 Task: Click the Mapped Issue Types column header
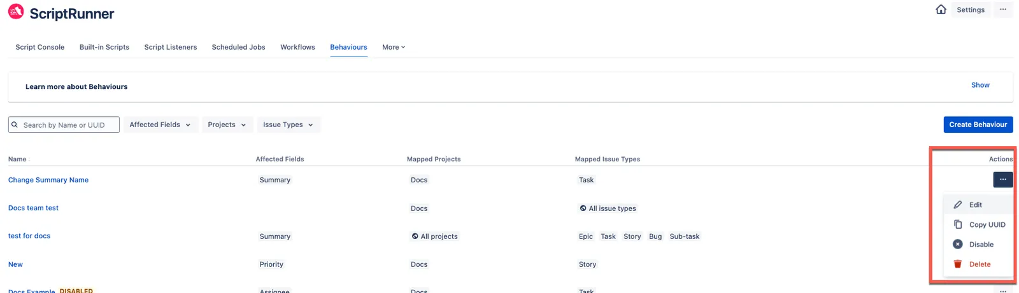(608, 159)
